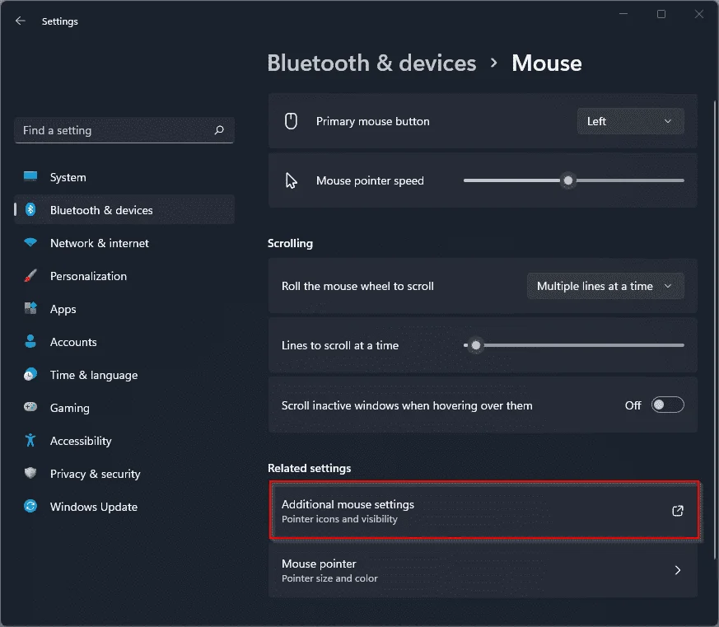Select Network & internet category

click(x=124, y=243)
